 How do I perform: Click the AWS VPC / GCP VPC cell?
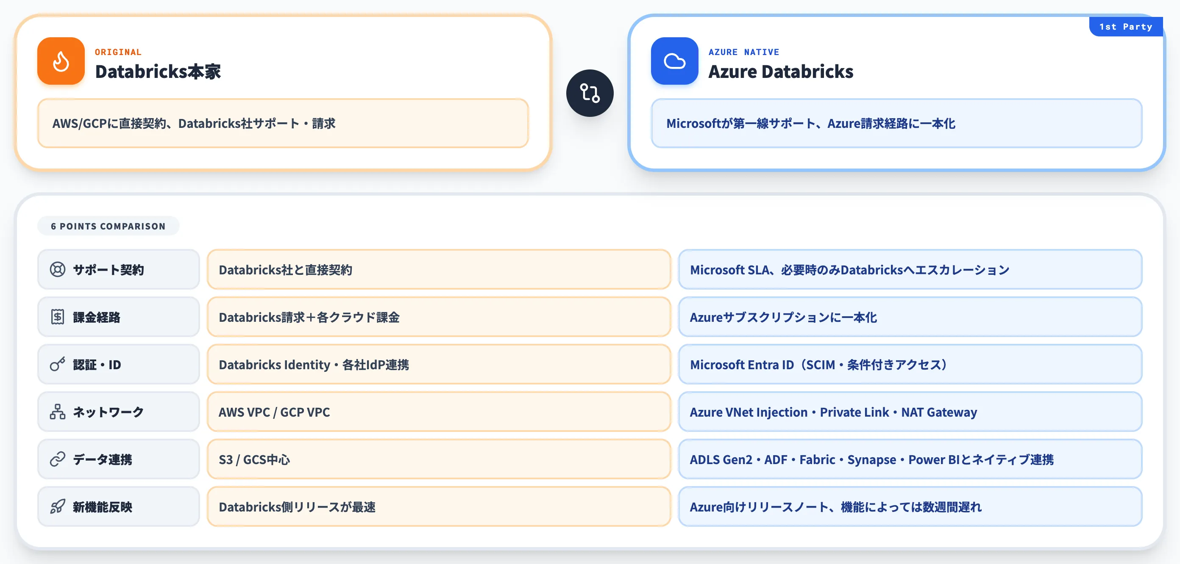[439, 412]
